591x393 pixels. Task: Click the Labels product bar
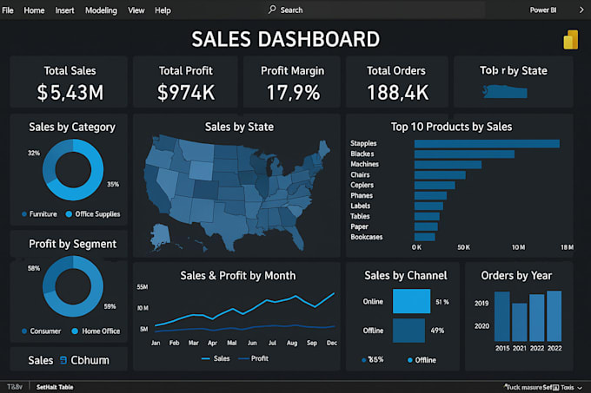pos(428,206)
